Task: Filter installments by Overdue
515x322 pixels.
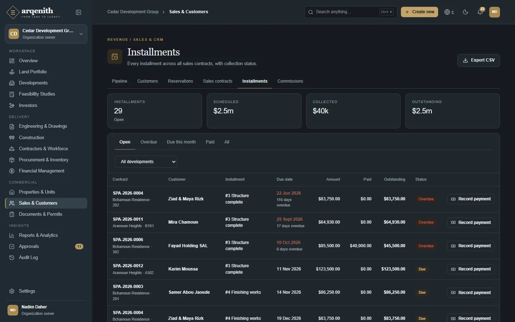Action: coord(149,142)
